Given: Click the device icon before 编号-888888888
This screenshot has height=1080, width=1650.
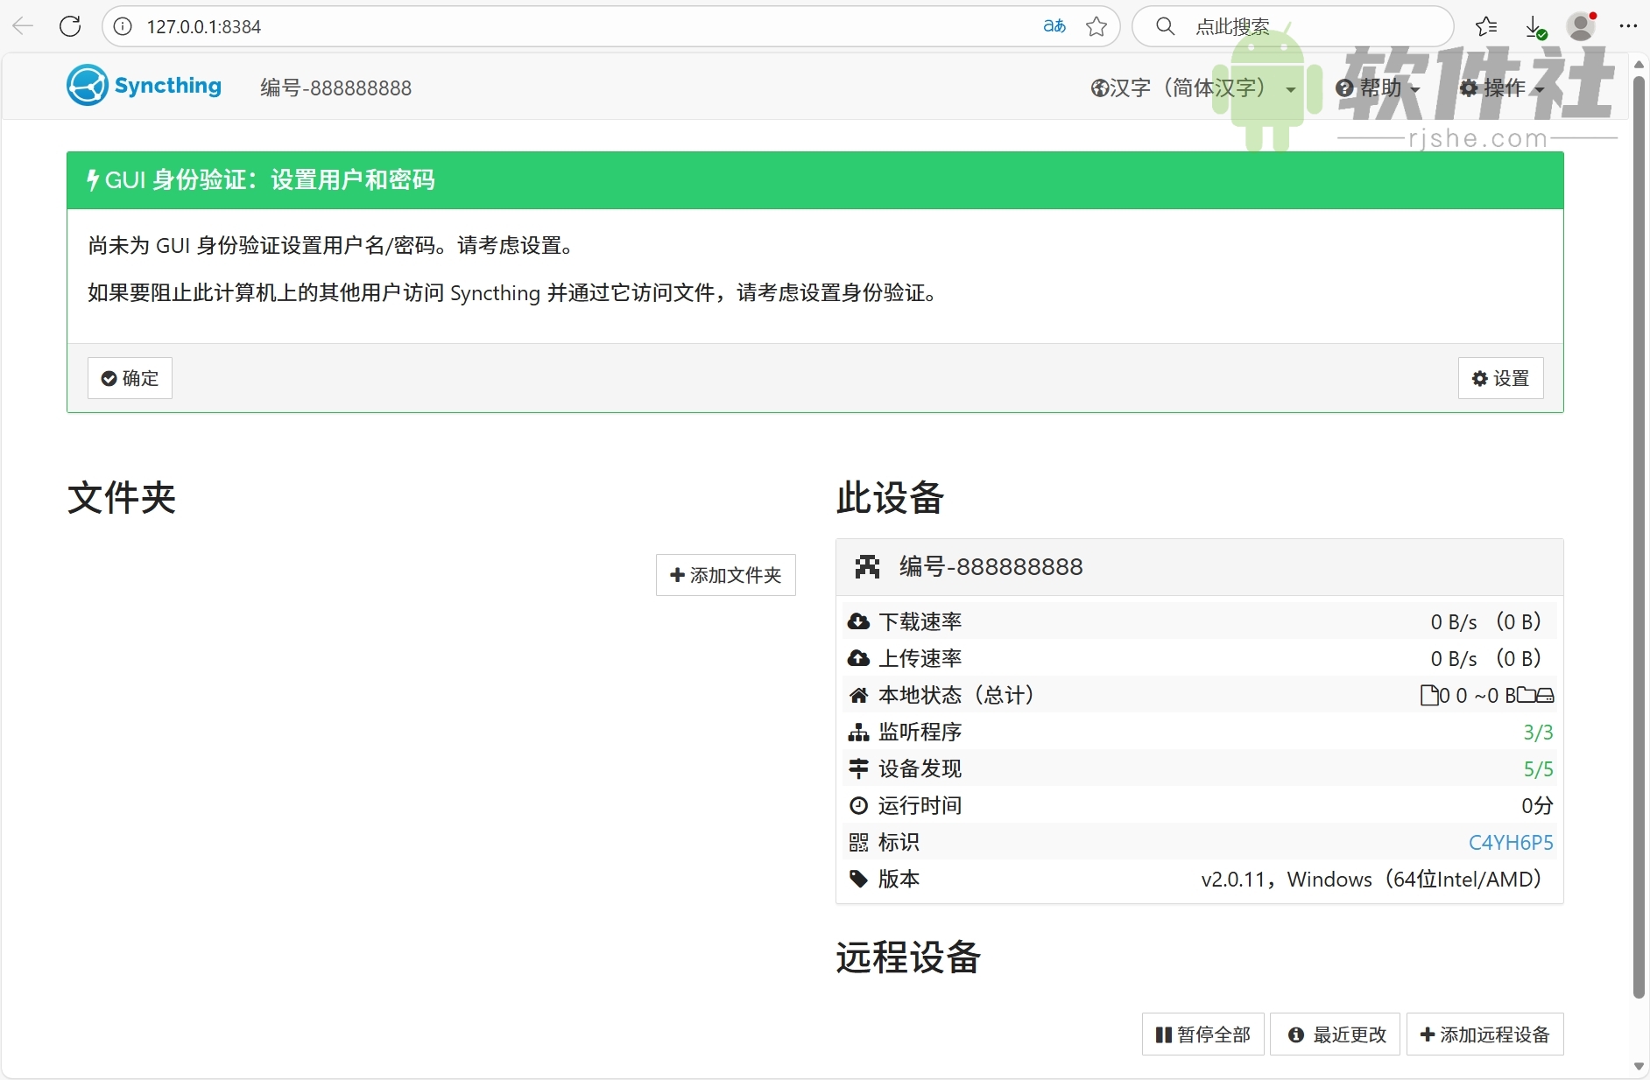Looking at the screenshot, I should coord(868,566).
